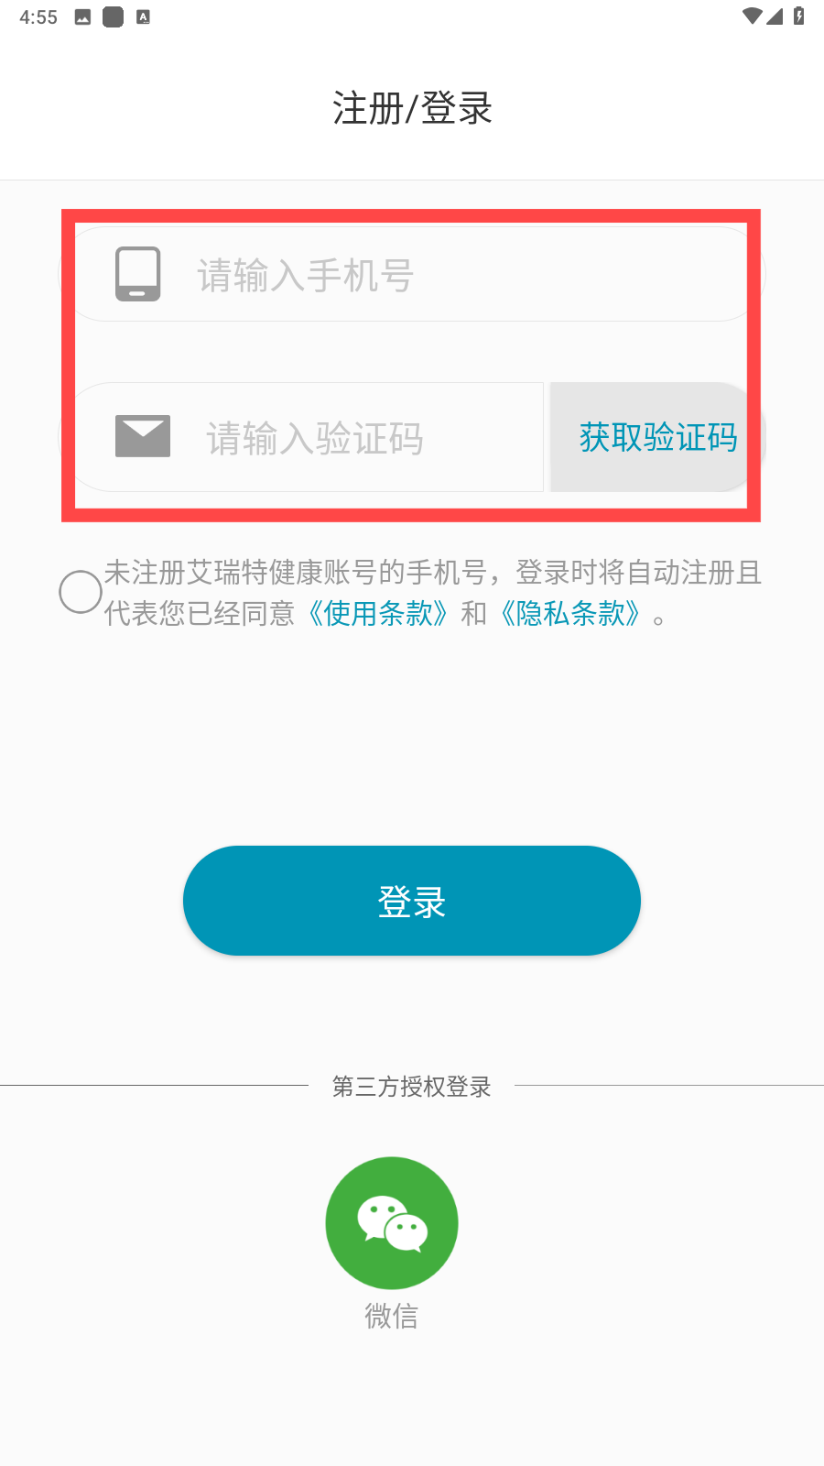Screen dimensions: 824x1466
Task: Tap the phone icon in number field
Action: pyautogui.click(x=138, y=274)
